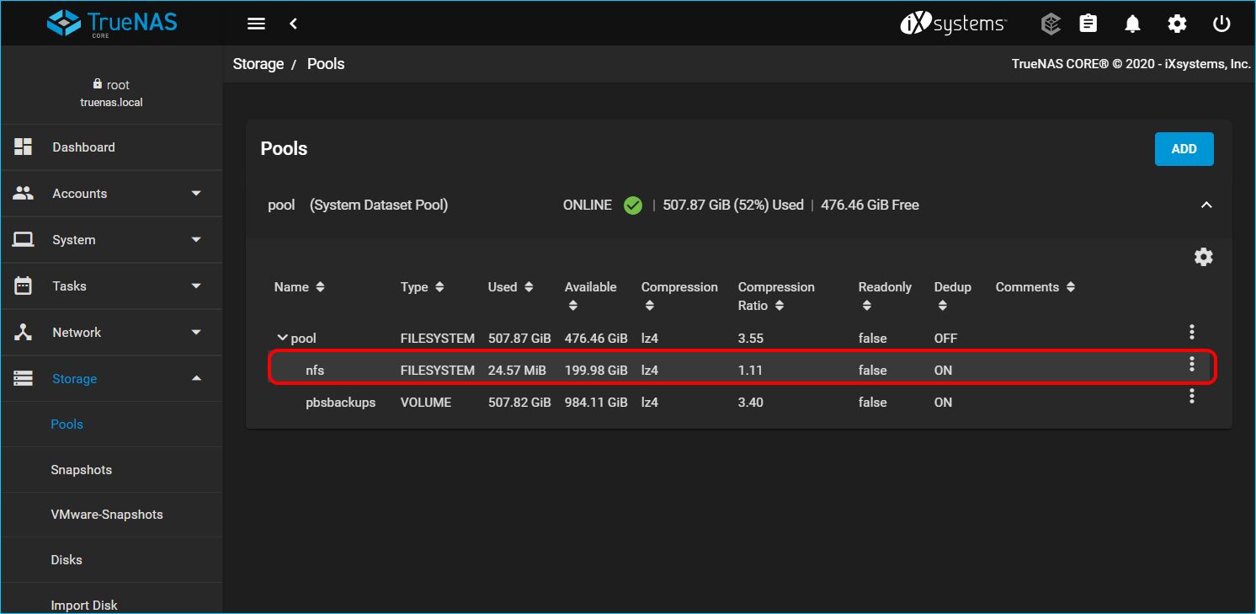Click root user label
Screen dimensions: 1256x614
(118, 85)
